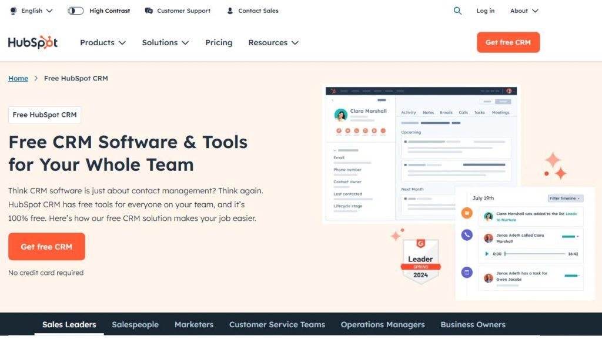The width and height of the screenshot is (602, 346).
Task: Click the Free HubSpot CRM breadcrumb text
Action: tap(76, 78)
